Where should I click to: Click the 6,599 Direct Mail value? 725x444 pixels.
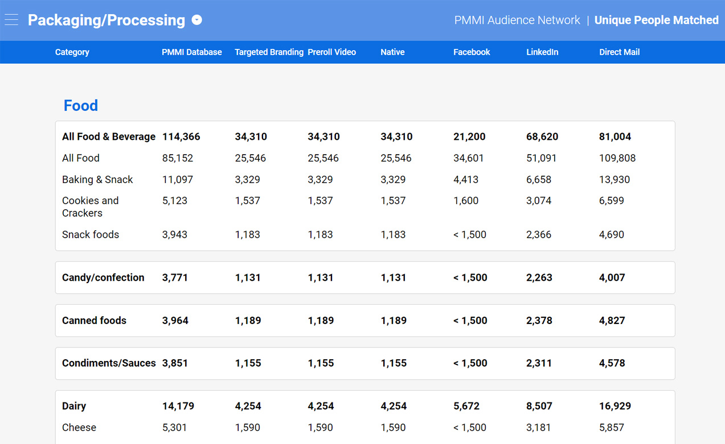[612, 201]
